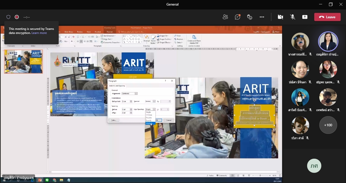Click ปณิศา participant avatar
346x183 pixels.
(x=300, y=69)
